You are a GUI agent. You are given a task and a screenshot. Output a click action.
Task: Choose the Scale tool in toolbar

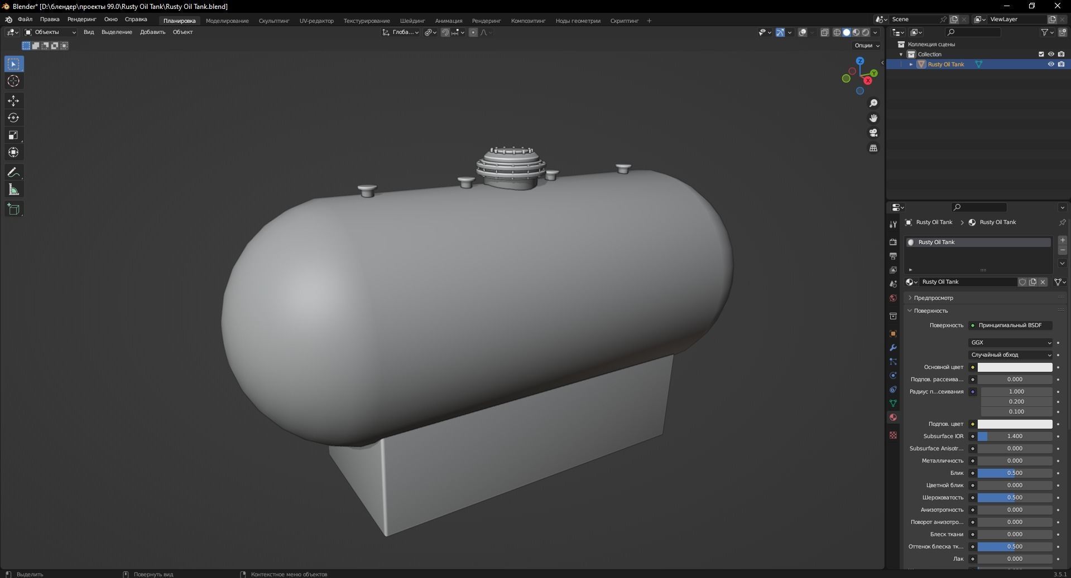[13, 135]
